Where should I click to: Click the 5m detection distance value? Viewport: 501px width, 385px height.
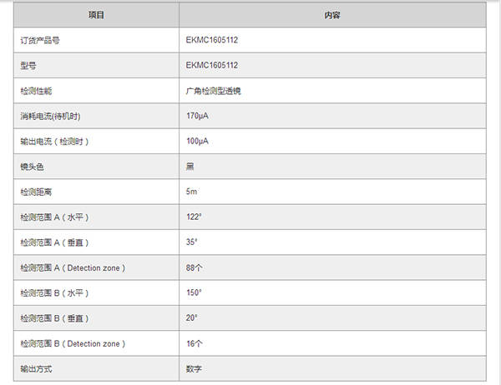click(x=192, y=192)
